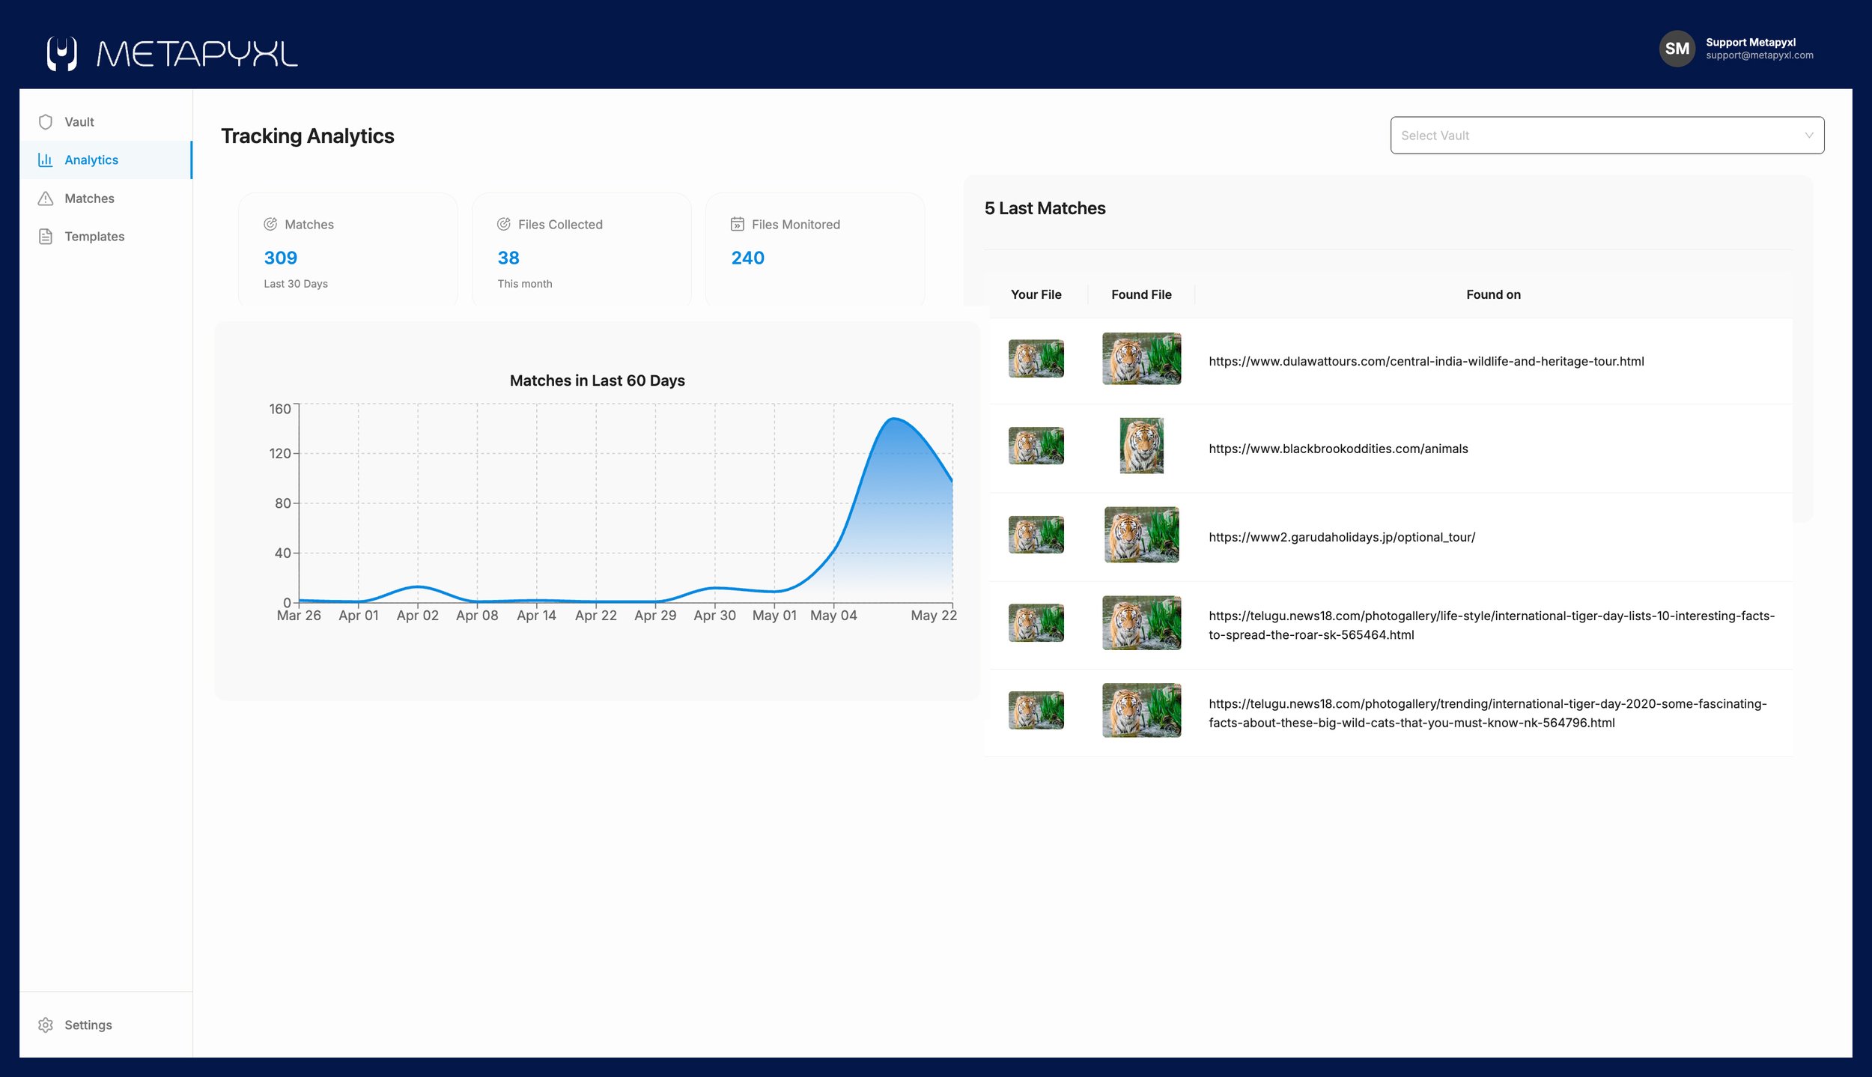Click the METAPYXL wordmark
Viewport: 1872px width, 1077px height.
[x=197, y=54]
